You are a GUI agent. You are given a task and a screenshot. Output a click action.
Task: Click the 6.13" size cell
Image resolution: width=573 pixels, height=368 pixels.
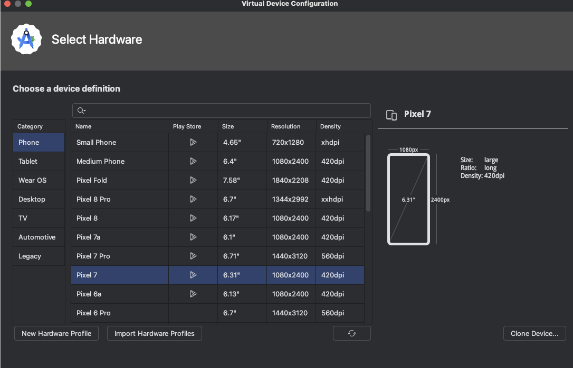[x=242, y=294]
